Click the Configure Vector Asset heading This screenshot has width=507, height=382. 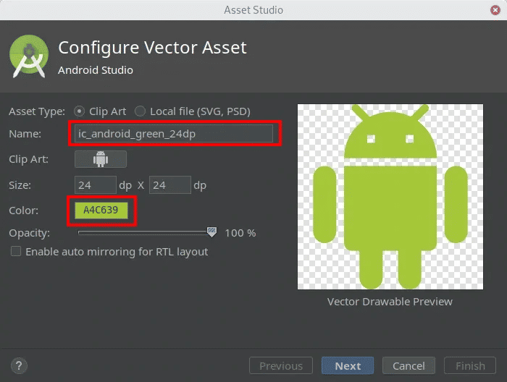click(x=152, y=48)
